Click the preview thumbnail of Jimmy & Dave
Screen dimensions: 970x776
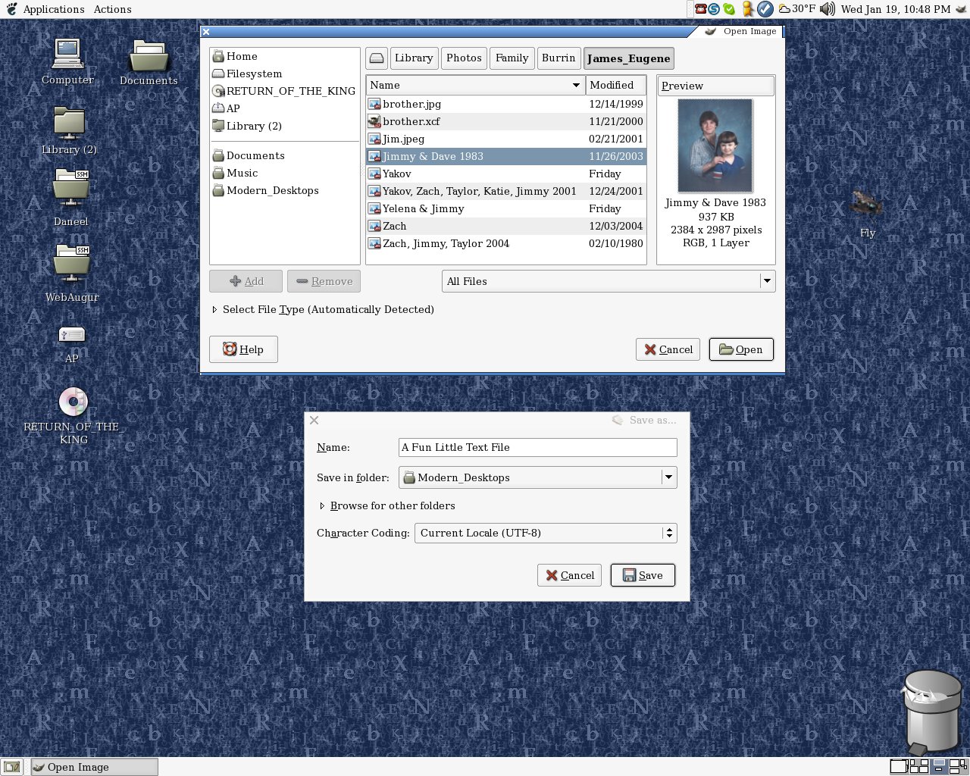click(x=715, y=145)
